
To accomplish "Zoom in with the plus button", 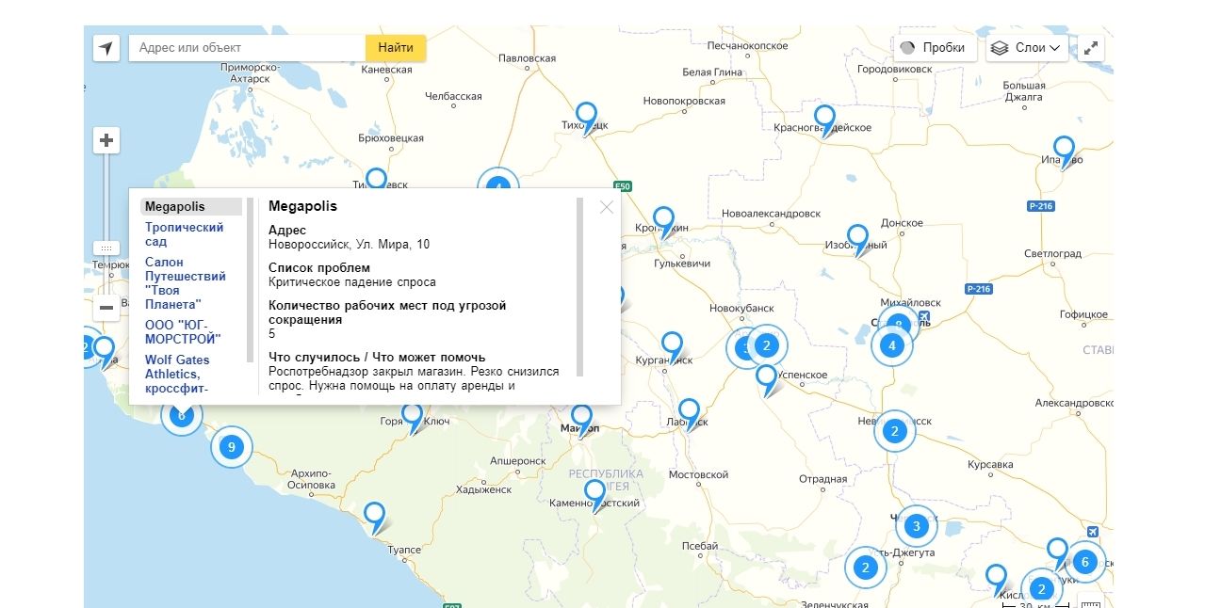I will coord(106,141).
